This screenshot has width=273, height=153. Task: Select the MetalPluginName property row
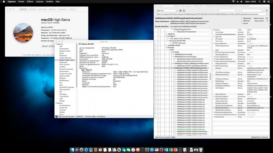(x=241, y=108)
